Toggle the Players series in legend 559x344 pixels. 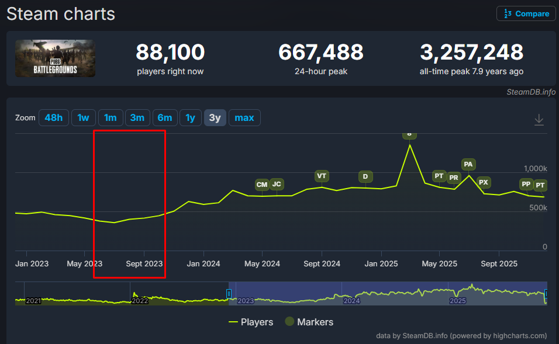click(251, 322)
